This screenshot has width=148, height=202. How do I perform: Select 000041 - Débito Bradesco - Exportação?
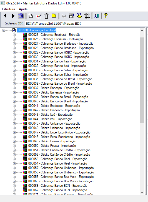coord(54,106)
